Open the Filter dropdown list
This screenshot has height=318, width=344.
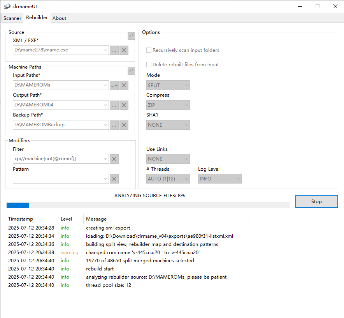tap(105, 159)
